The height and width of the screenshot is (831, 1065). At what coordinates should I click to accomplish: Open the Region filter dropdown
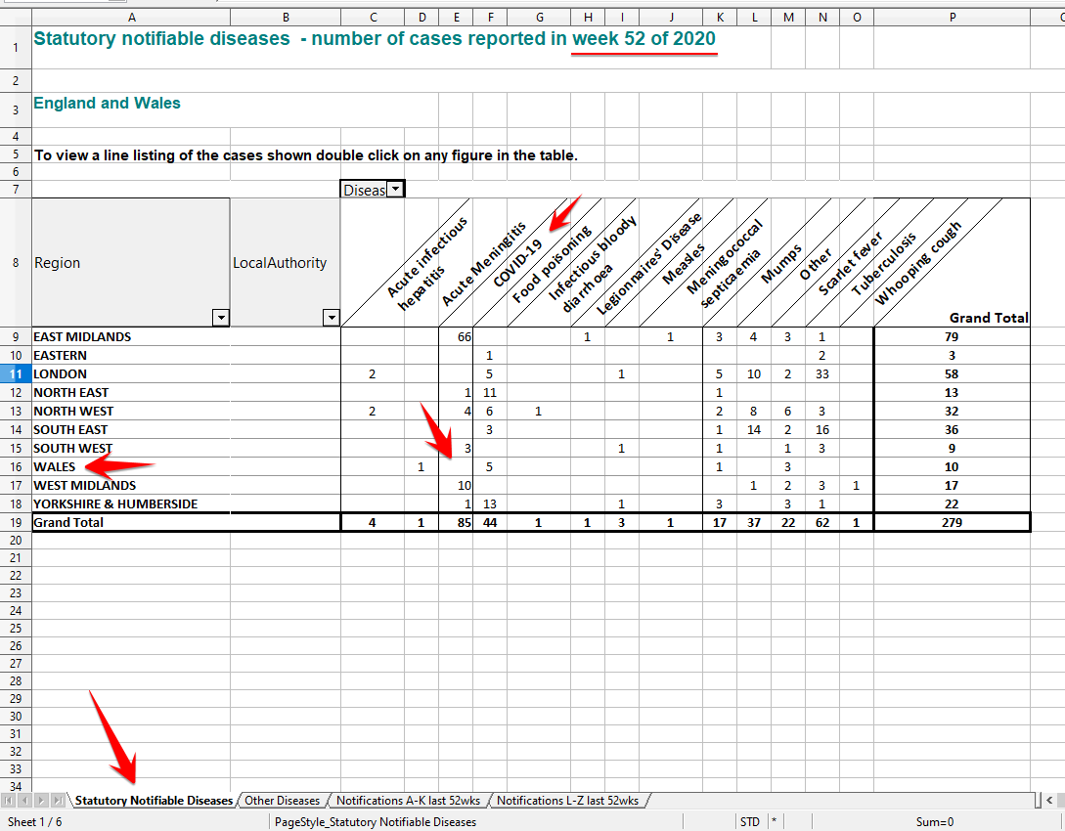pos(221,317)
